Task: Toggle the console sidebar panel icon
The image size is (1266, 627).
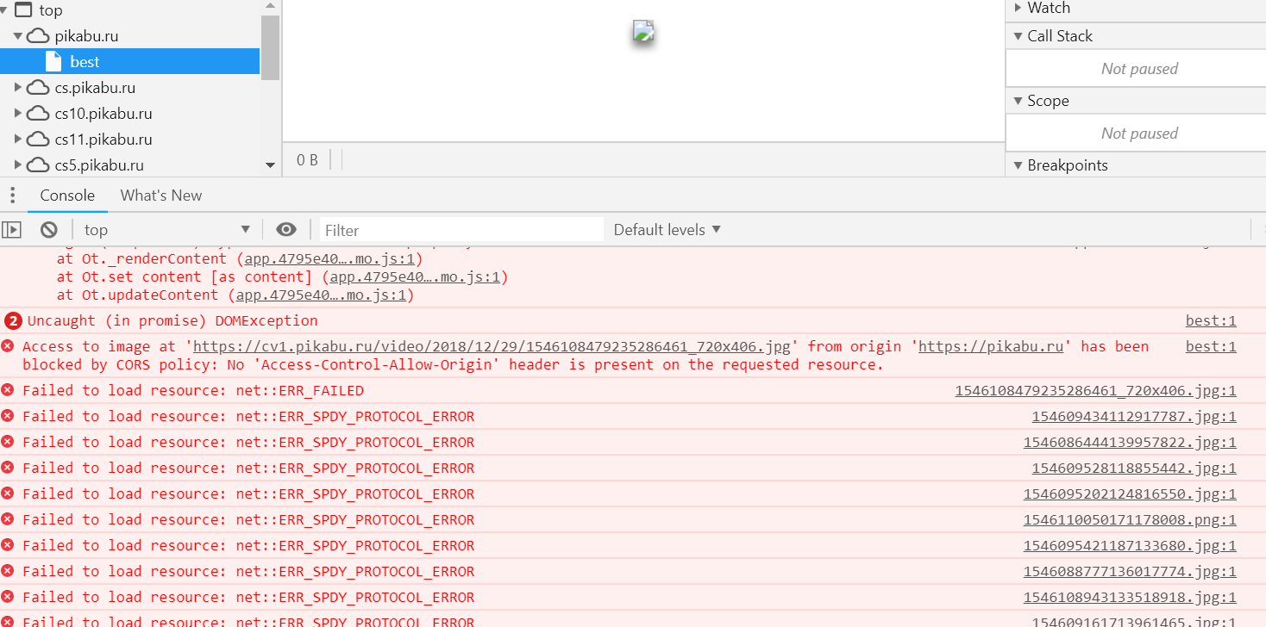Action: click(11, 230)
